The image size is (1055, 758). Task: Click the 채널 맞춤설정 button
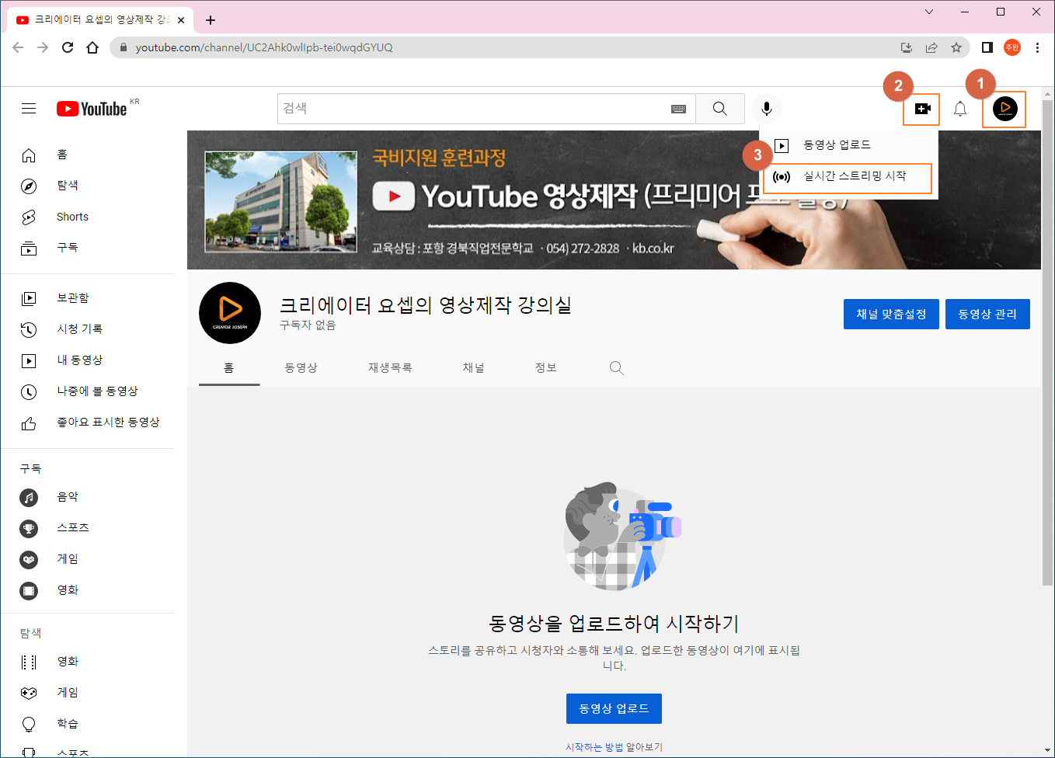(891, 314)
